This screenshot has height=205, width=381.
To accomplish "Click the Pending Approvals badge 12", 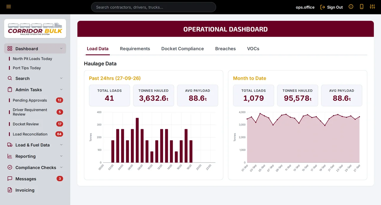I will (x=60, y=100).
